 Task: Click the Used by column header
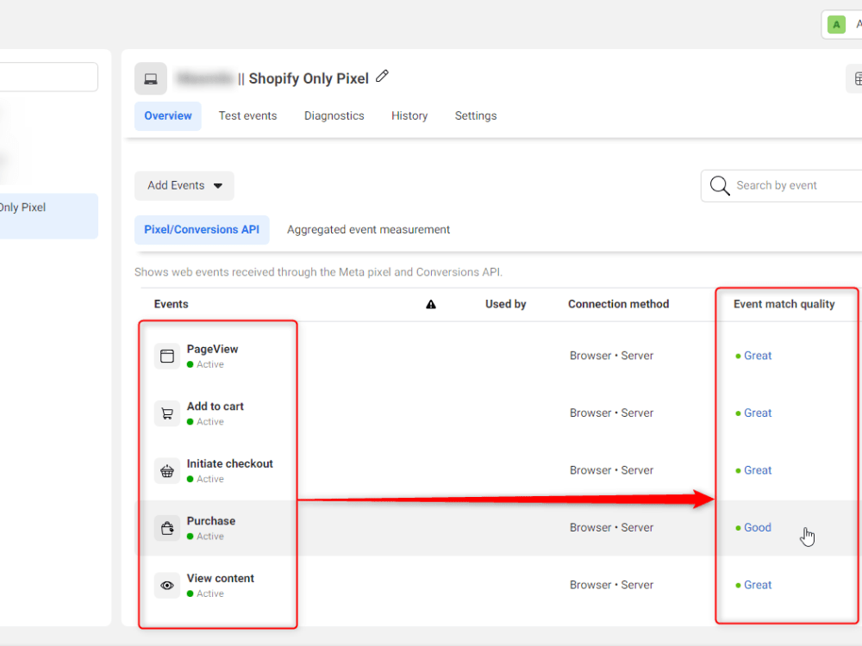[x=506, y=304]
